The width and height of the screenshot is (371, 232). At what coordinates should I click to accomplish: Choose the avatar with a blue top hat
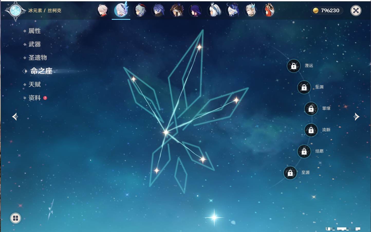point(233,10)
